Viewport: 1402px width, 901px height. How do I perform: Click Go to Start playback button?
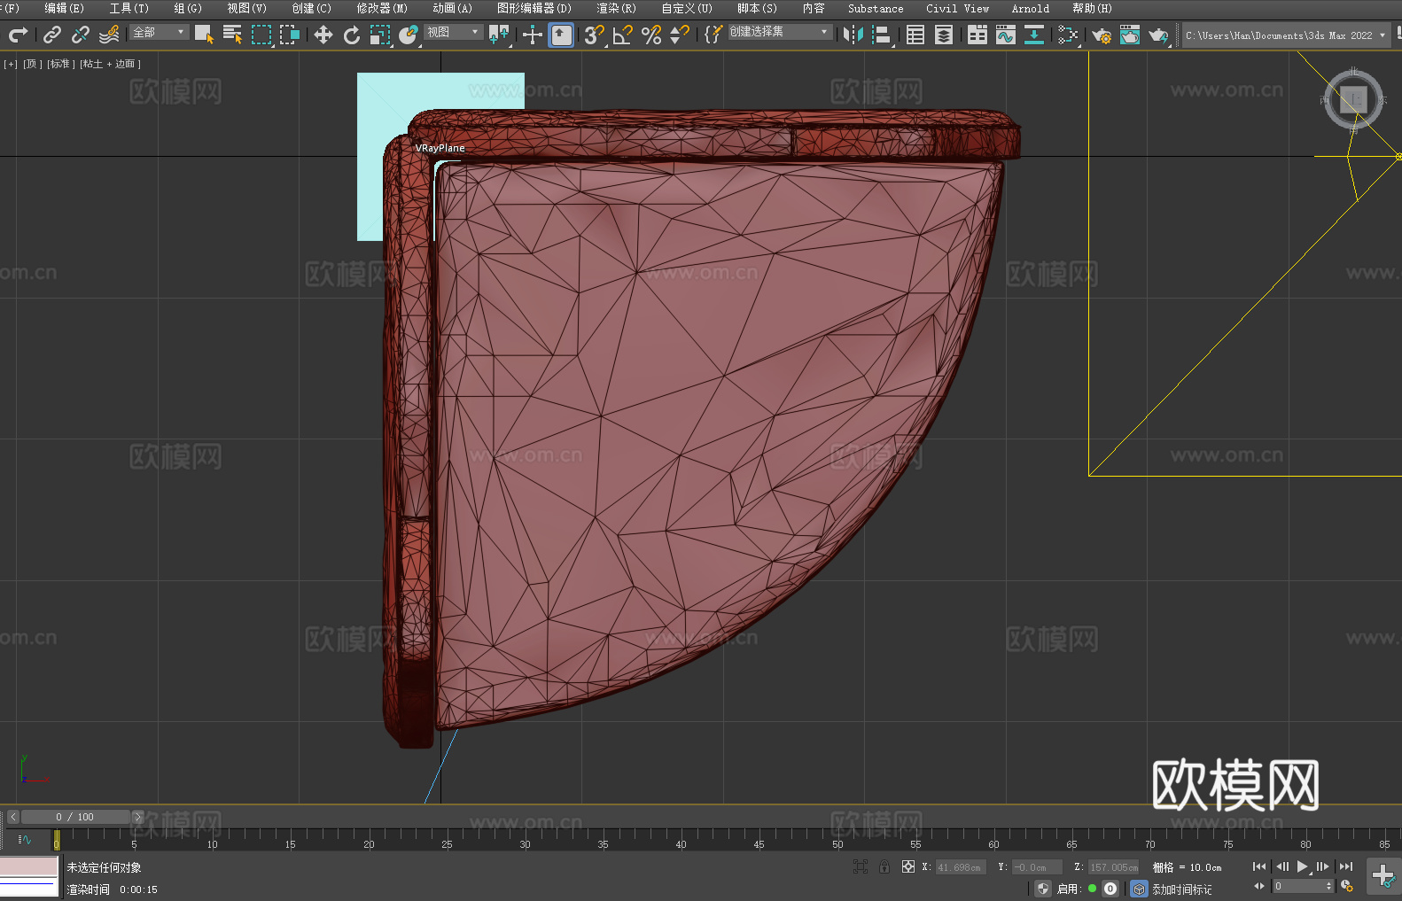[x=1259, y=866]
